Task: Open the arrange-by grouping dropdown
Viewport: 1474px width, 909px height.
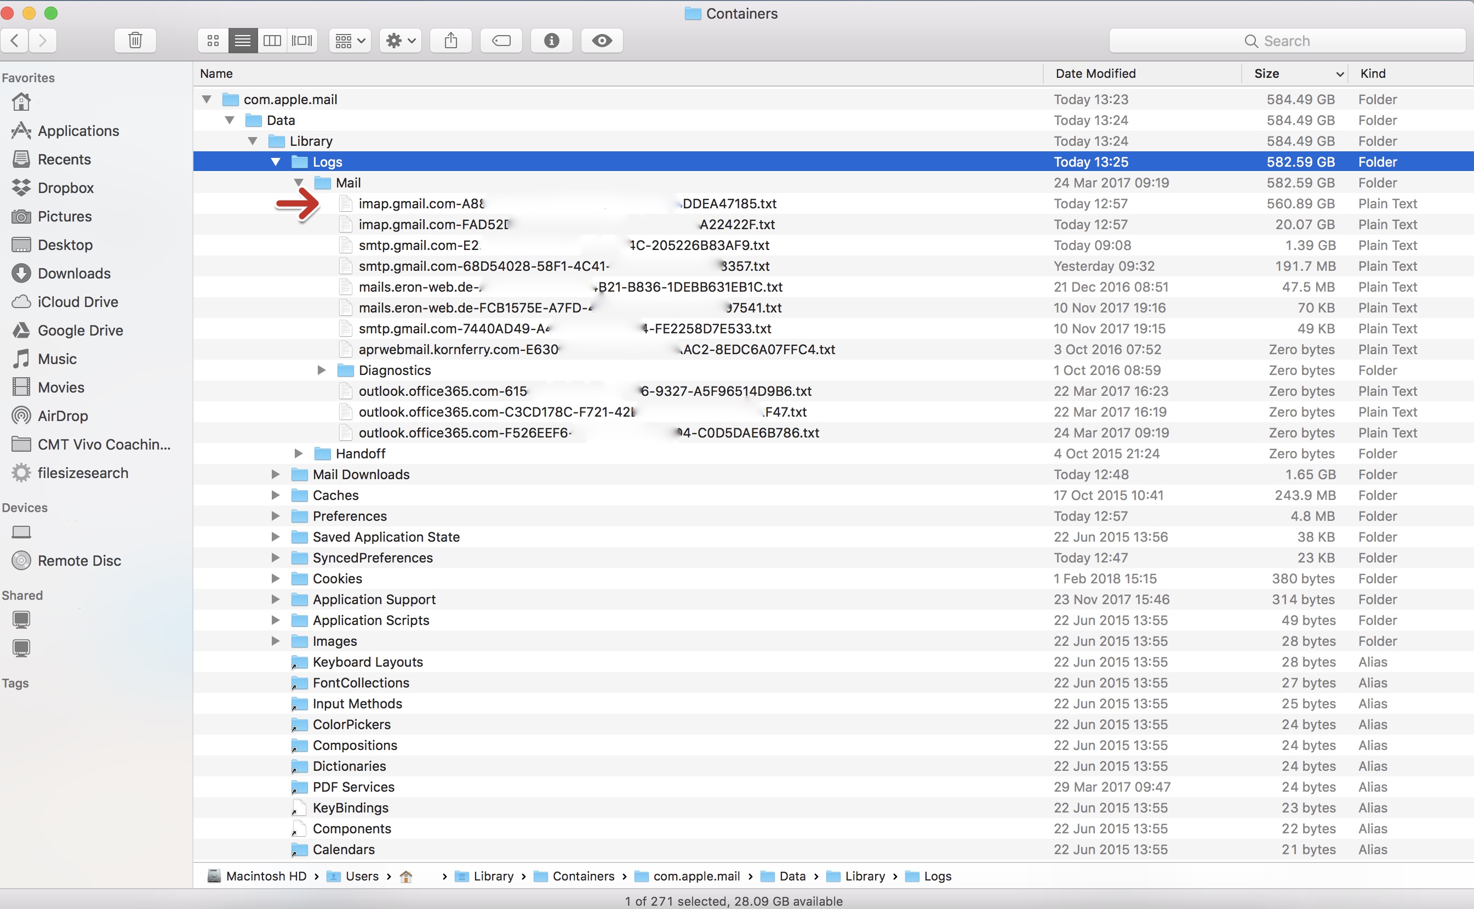Action: point(350,40)
